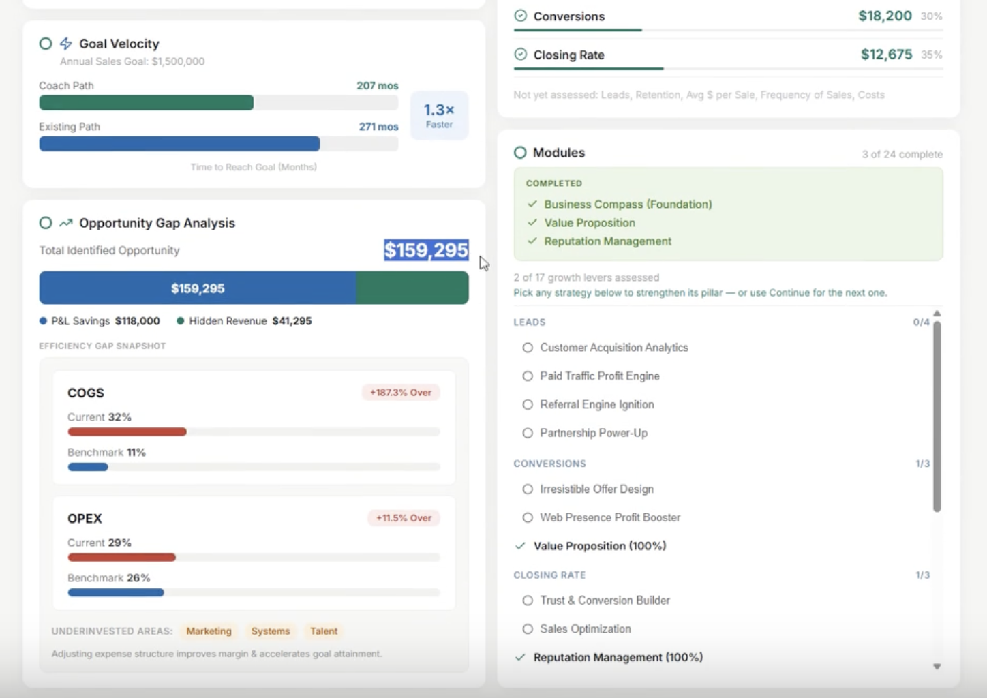Select the Sales Optimization radio circle
This screenshot has height=698, width=987.
pos(528,629)
